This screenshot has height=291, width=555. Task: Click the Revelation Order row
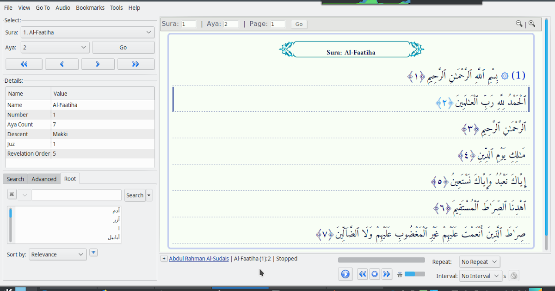[x=80, y=153]
